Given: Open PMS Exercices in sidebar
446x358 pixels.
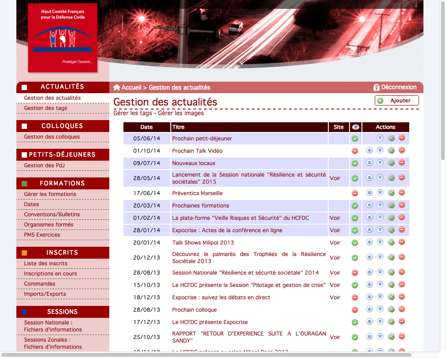Looking at the screenshot, I should coord(42,234).
